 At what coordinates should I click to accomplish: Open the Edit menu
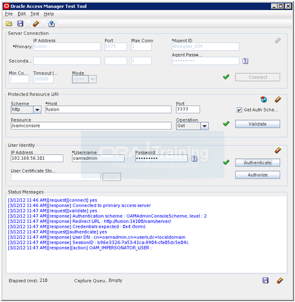tap(21, 14)
